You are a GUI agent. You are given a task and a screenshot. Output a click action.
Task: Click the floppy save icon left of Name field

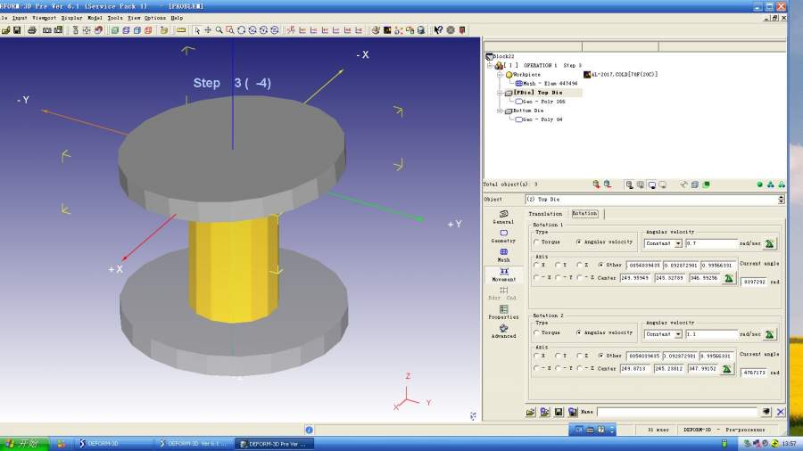coord(559,412)
